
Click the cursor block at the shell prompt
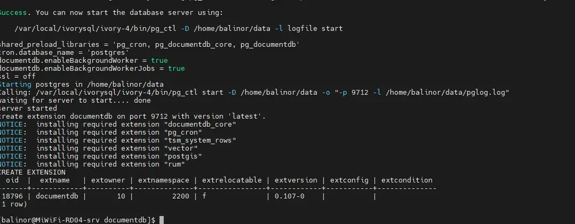162,220
